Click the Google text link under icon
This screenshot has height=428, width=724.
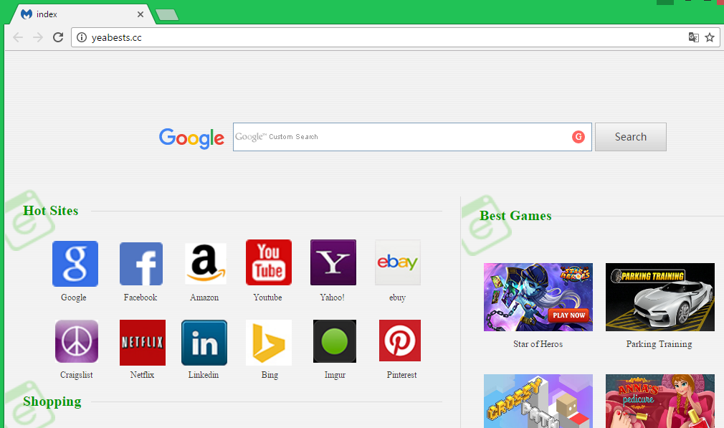(x=74, y=298)
